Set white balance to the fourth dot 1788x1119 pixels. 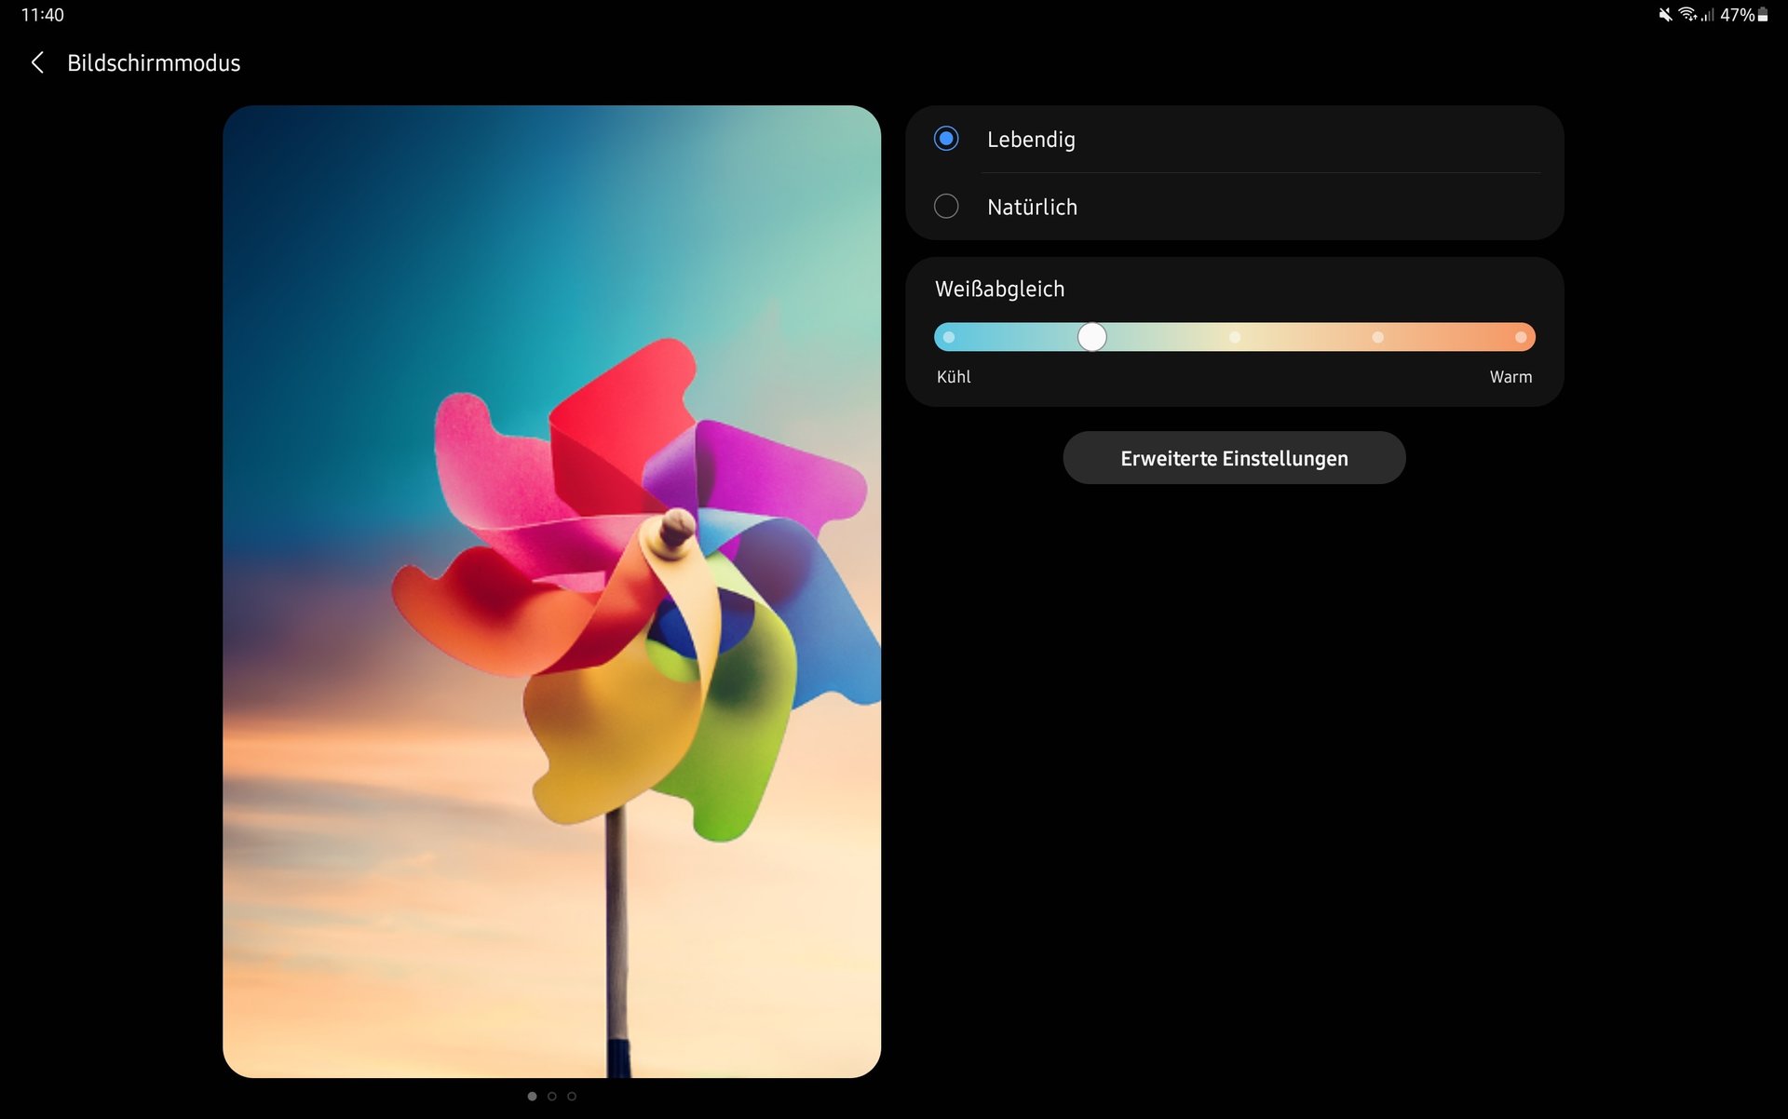(x=1378, y=337)
